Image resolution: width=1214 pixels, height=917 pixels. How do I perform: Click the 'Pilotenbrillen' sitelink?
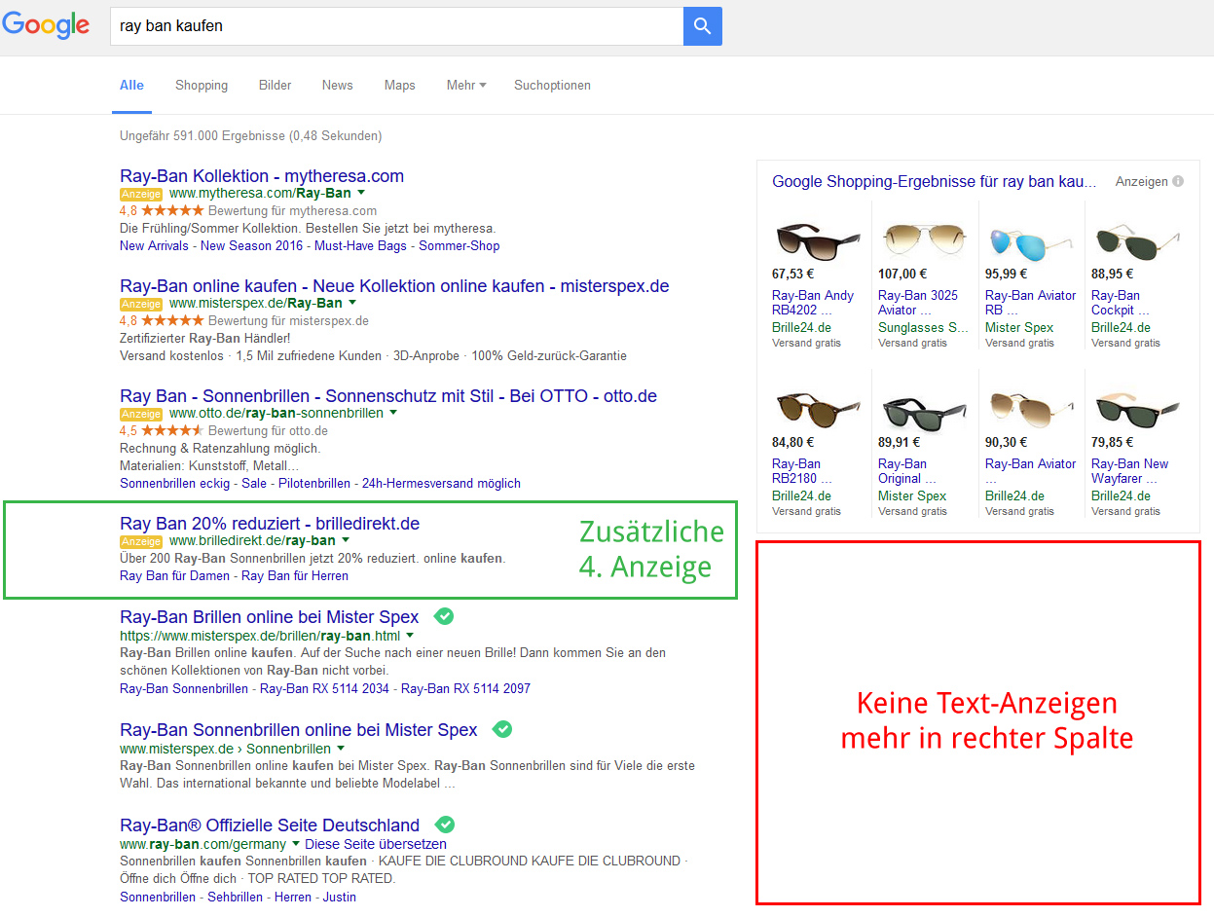tap(314, 484)
